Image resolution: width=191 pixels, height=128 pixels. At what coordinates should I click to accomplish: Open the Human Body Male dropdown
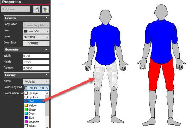(36, 25)
